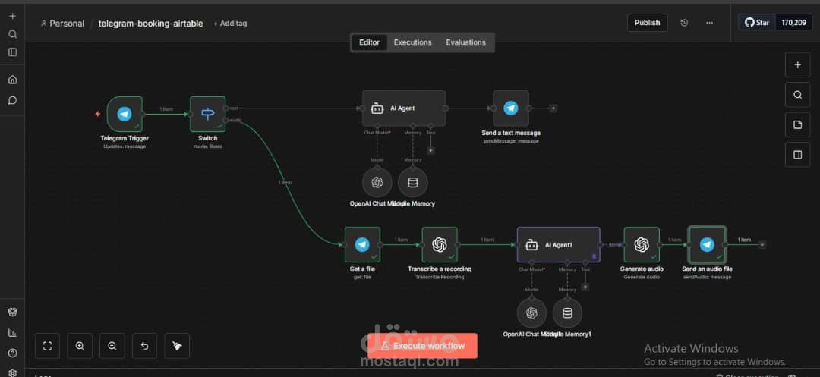
Task: Create new item from left sidebar plus
Action: pyautogui.click(x=13, y=16)
